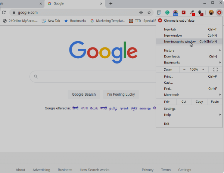The image size is (224, 173).
Task: Open the Business footer link
Action: (65, 170)
